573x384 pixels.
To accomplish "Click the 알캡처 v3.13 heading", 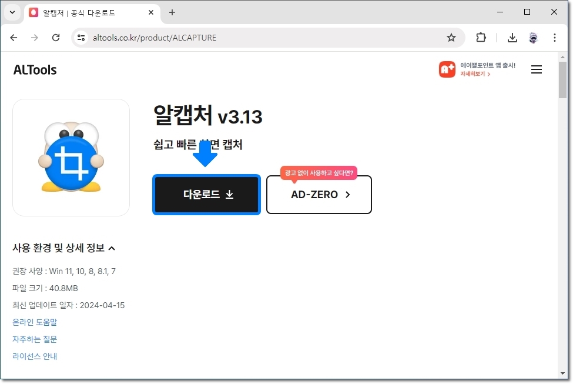I will [208, 115].
